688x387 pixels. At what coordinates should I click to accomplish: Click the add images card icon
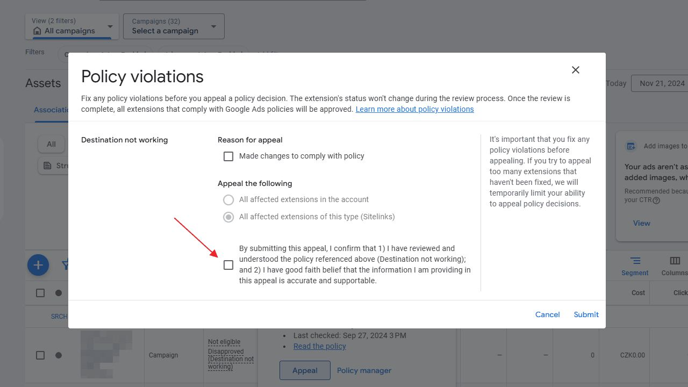631,146
